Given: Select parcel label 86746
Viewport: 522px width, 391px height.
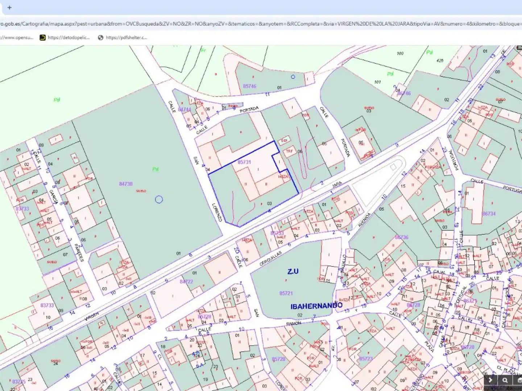Looking at the screenshot, I should (x=404, y=93).
